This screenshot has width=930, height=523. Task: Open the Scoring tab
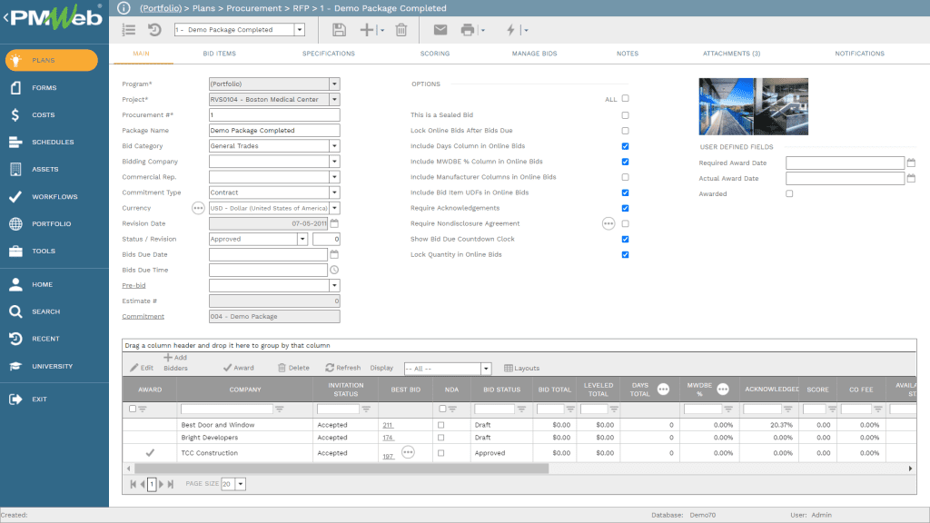coord(435,54)
